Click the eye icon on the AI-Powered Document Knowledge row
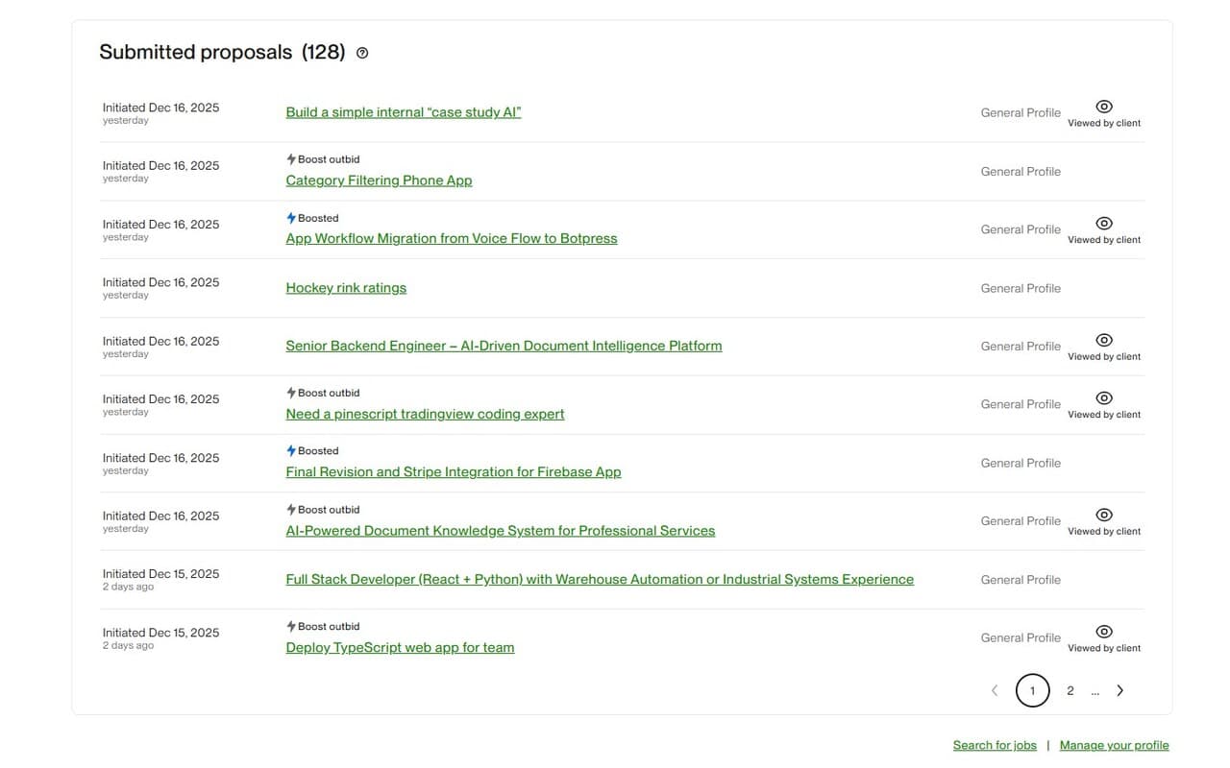 [1103, 514]
